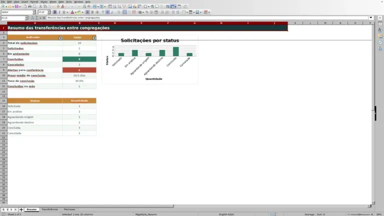The width and height of the screenshot is (384, 216).
Task: Click the Save document icon
Action: point(16,6)
